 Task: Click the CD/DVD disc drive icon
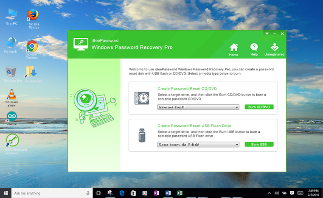(x=142, y=98)
